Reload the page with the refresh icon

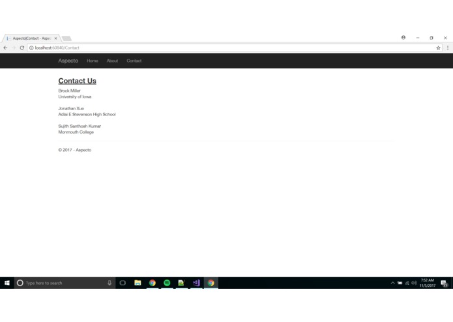22,48
